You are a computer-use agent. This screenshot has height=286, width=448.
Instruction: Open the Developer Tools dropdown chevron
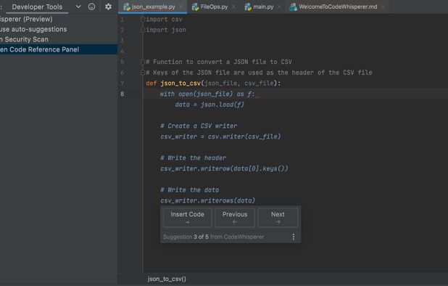[x=78, y=7]
